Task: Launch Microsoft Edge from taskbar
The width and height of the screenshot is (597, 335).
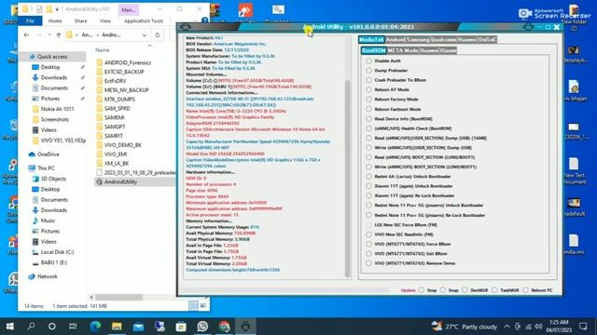Action: [x=95, y=327]
